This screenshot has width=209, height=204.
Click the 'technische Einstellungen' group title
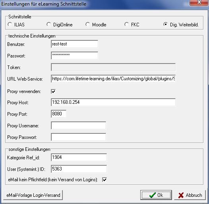tap(32, 36)
